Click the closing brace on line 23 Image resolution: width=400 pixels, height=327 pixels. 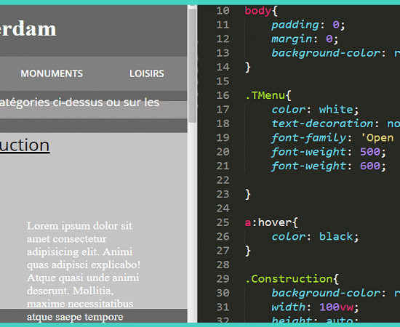248,194
